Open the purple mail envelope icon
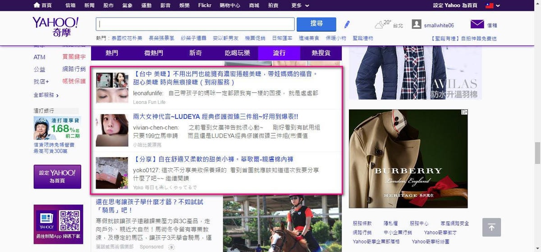The width and height of the screenshot is (541, 252). [477, 24]
